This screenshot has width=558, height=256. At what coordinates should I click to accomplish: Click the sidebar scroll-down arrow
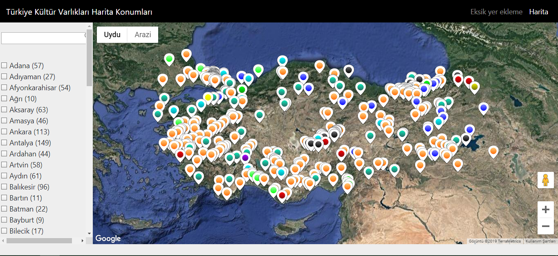[x=90, y=234]
